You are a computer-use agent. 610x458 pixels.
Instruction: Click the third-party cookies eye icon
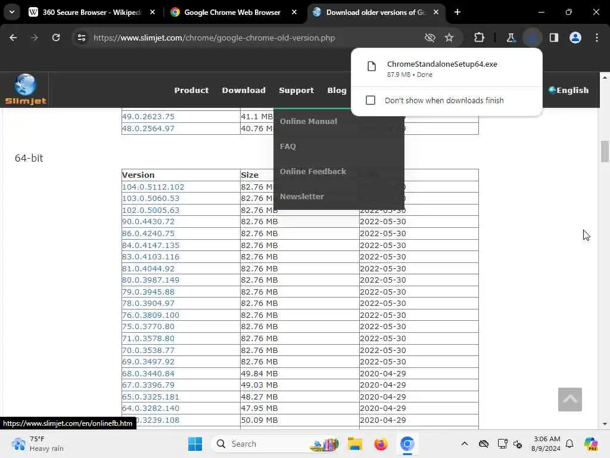430,38
